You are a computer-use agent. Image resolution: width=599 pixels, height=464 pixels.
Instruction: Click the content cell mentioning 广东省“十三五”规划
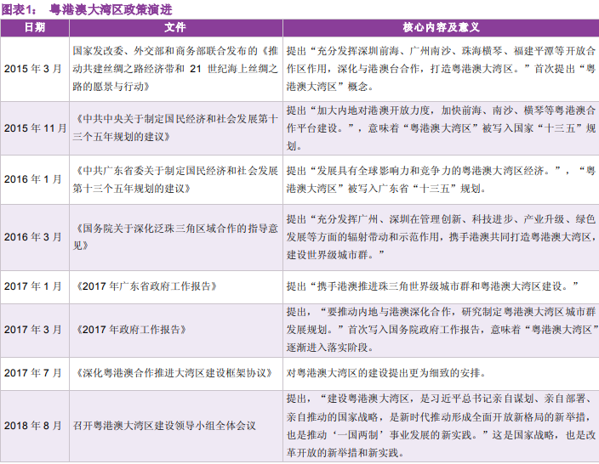pyautogui.click(x=442, y=179)
